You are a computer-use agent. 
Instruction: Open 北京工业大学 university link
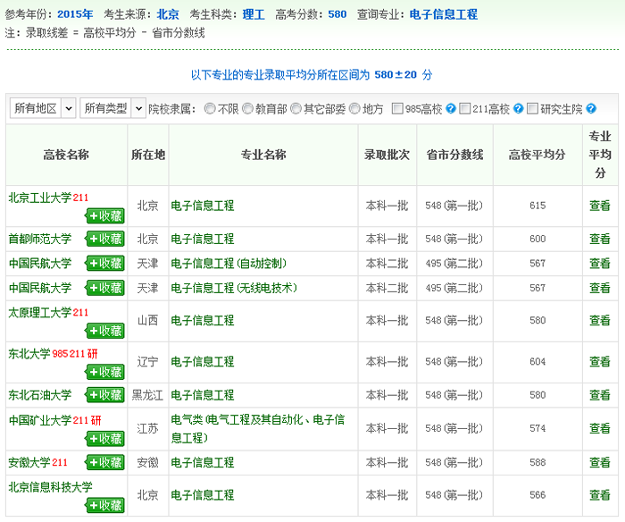click(40, 198)
